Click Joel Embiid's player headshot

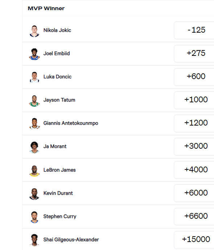point(34,54)
